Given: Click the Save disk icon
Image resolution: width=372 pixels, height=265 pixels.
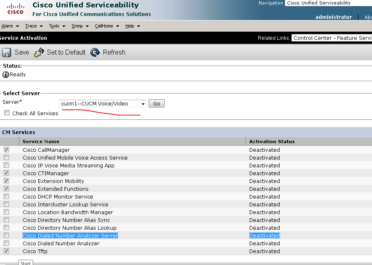Looking at the screenshot, I should point(7,53).
